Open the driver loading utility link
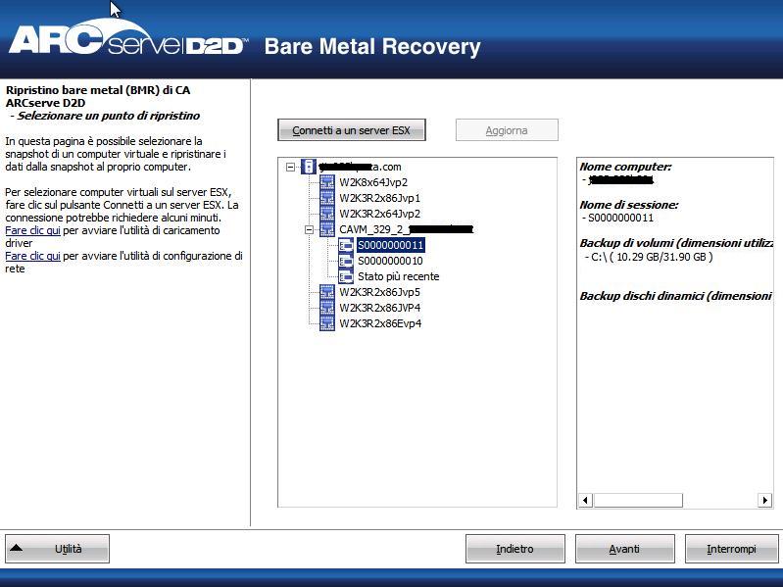Image resolution: width=783 pixels, height=587 pixels. tap(32, 230)
